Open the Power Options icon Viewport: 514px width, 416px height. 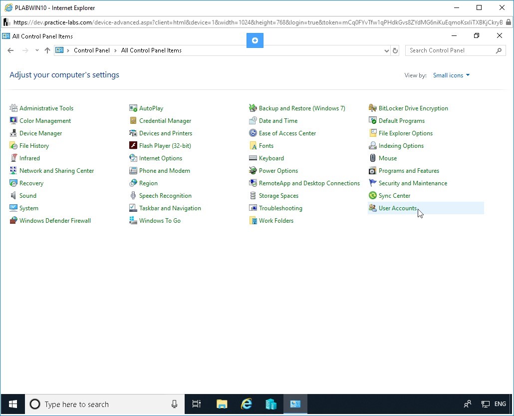253,170
